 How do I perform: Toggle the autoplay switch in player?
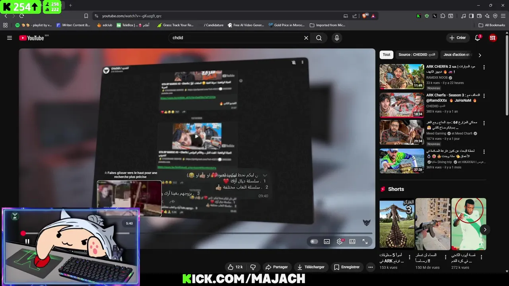point(314,242)
